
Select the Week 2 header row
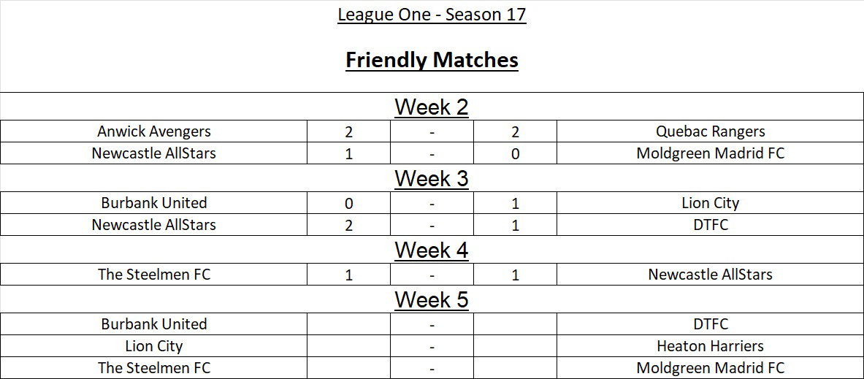pyautogui.click(x=432, y=107)
